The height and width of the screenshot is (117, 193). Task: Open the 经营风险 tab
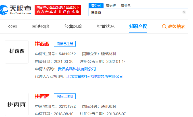point(73,26)
